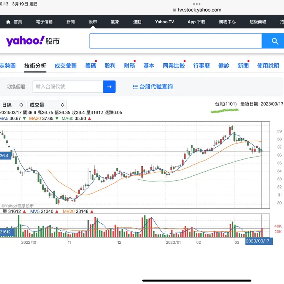Screen dimensions: 284x284
Task: Switch to the 財務 tab
Action: [x=129, y=66]
